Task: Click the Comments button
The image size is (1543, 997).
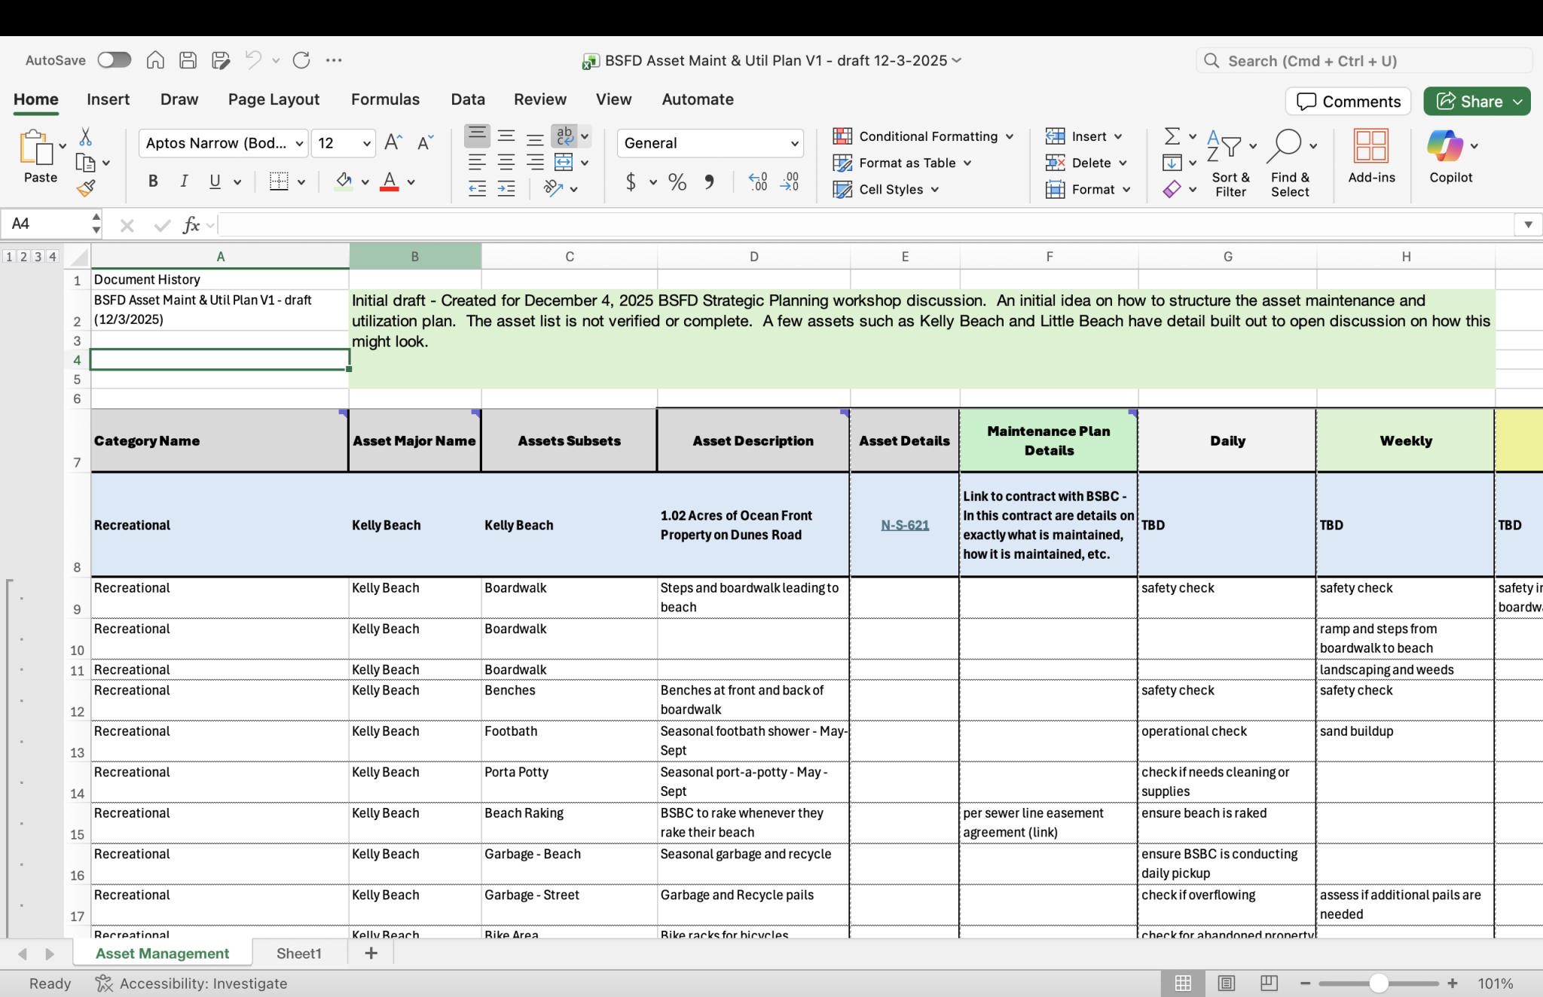Action: [x=1348, y=102]
